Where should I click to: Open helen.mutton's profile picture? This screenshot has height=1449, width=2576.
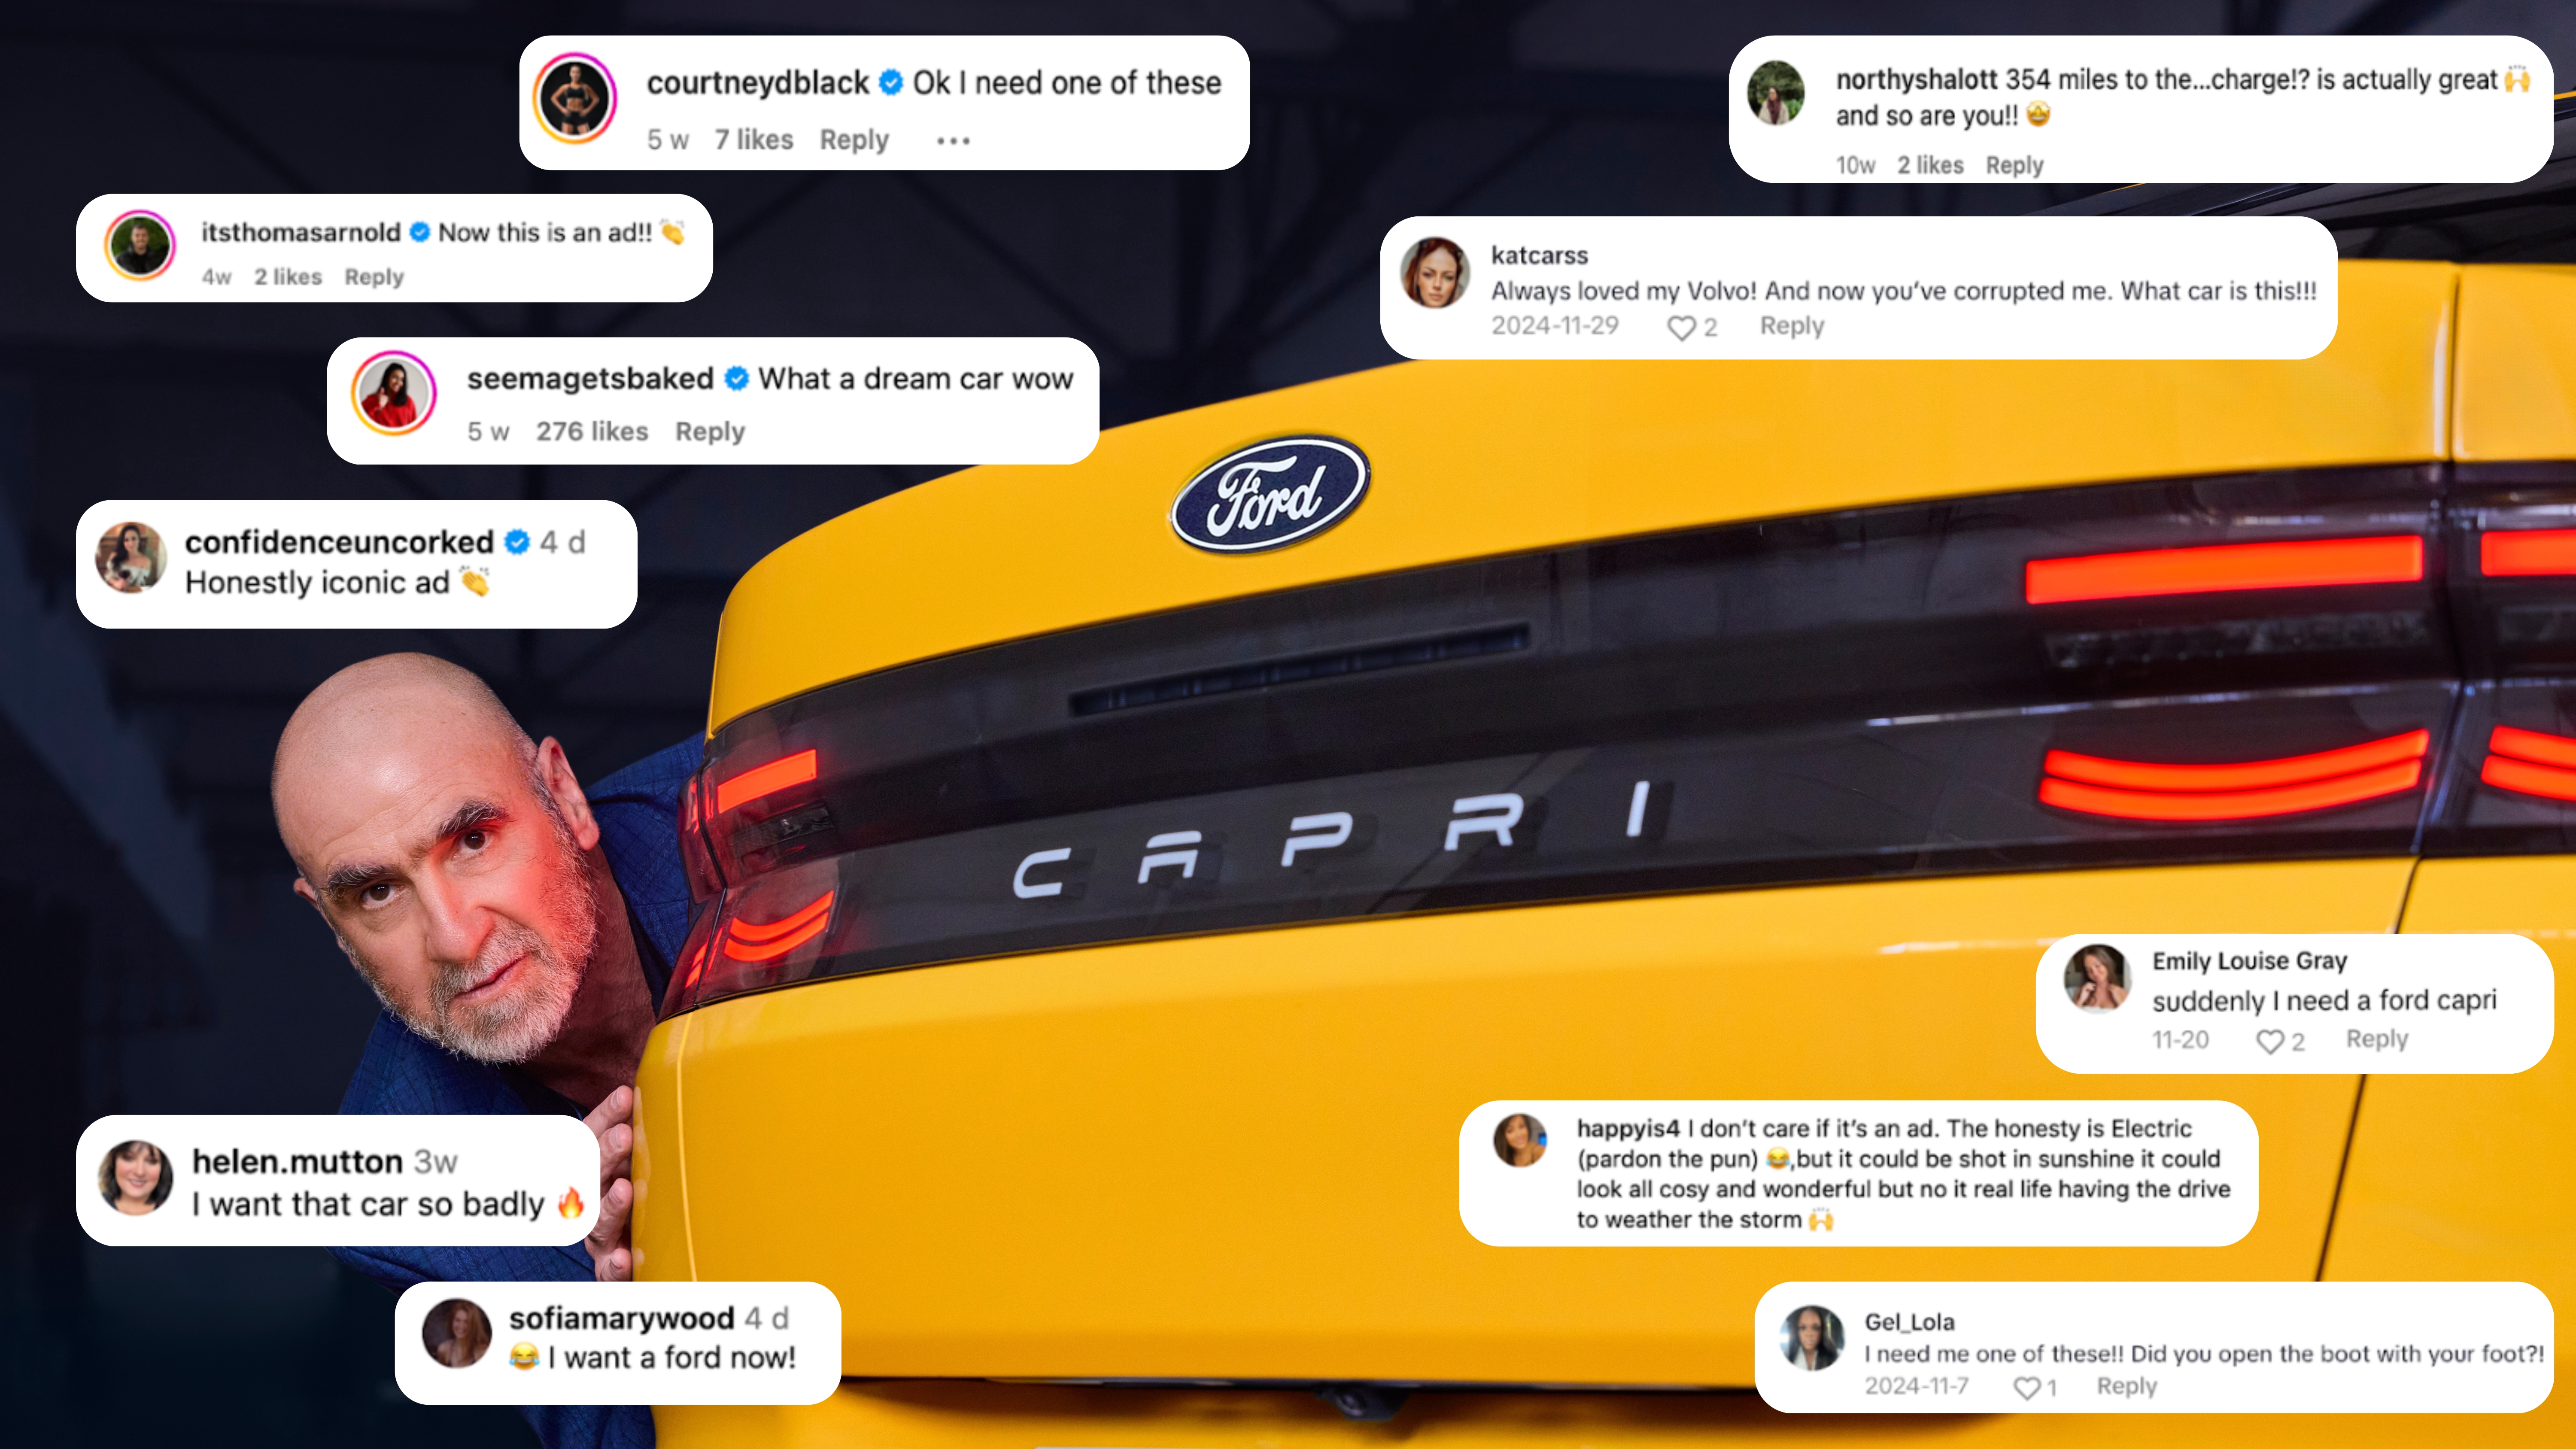pyautogui.click(x=135, y=1177)
